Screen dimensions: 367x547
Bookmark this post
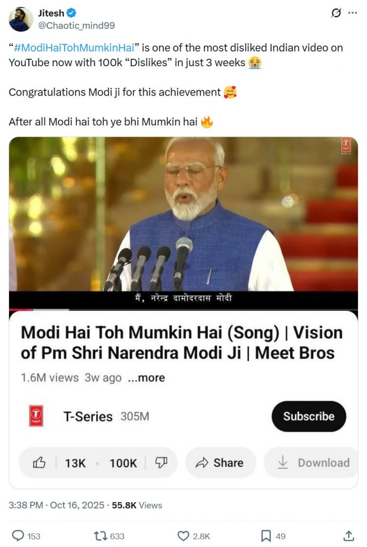266,536
